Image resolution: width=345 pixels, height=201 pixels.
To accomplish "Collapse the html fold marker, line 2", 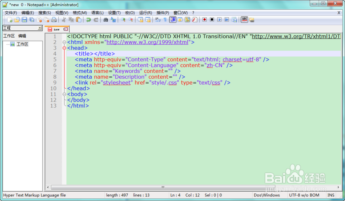I will [64, 42].
